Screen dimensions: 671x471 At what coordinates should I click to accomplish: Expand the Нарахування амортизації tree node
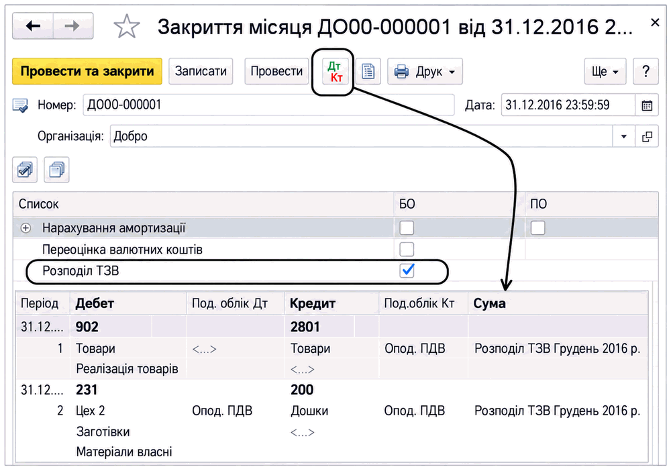pyautogui.click(x=25, y=228)
